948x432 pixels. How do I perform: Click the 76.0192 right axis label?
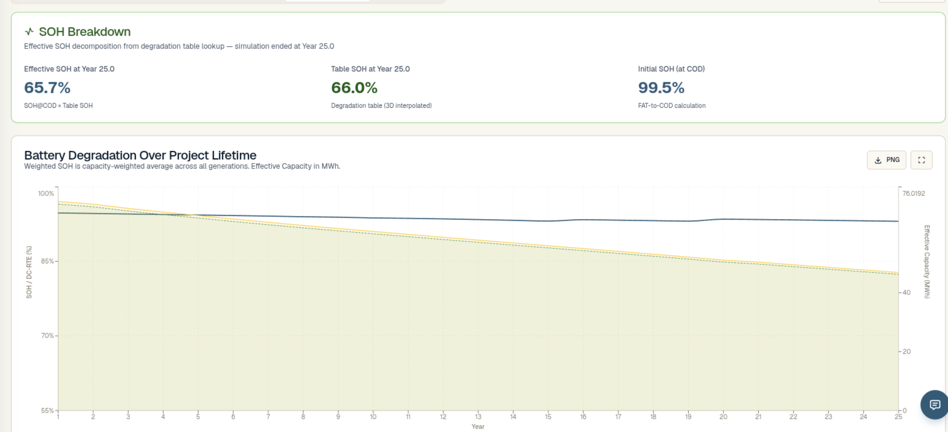pos(913,193)
